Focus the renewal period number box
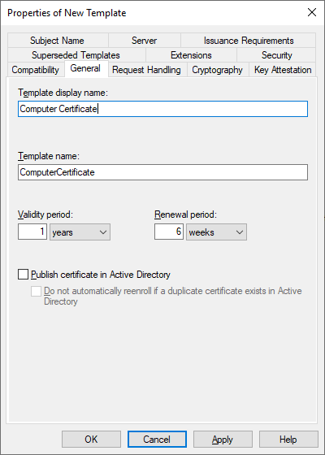 (x=169, y=232)
